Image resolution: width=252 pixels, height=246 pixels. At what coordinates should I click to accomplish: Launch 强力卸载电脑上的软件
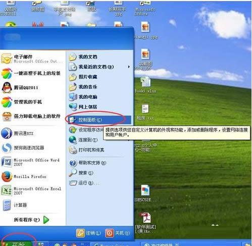32,116
